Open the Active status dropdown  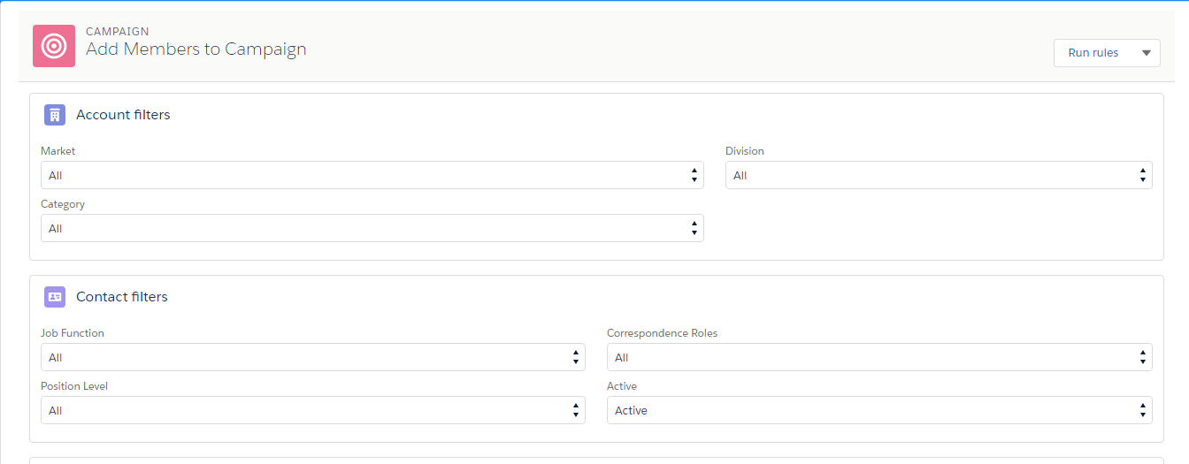point(878,410)
